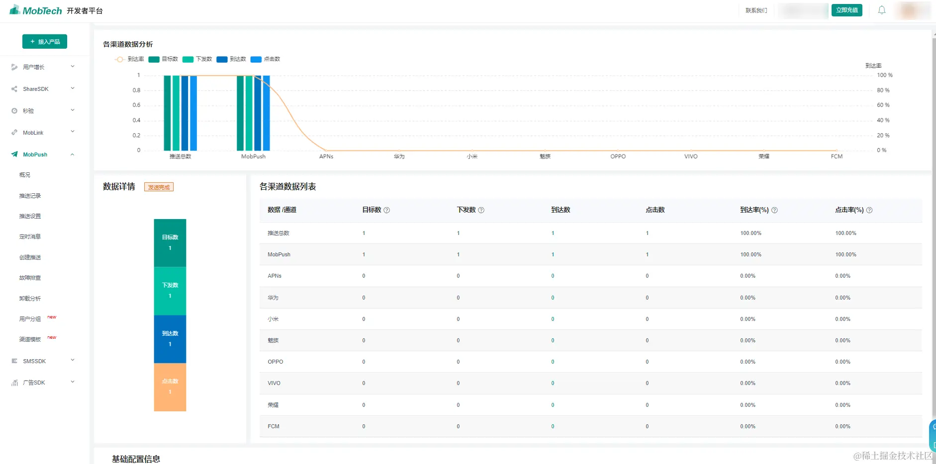Toggle the 点击数 legend series
936x464 pixels.
coord(265,59)
